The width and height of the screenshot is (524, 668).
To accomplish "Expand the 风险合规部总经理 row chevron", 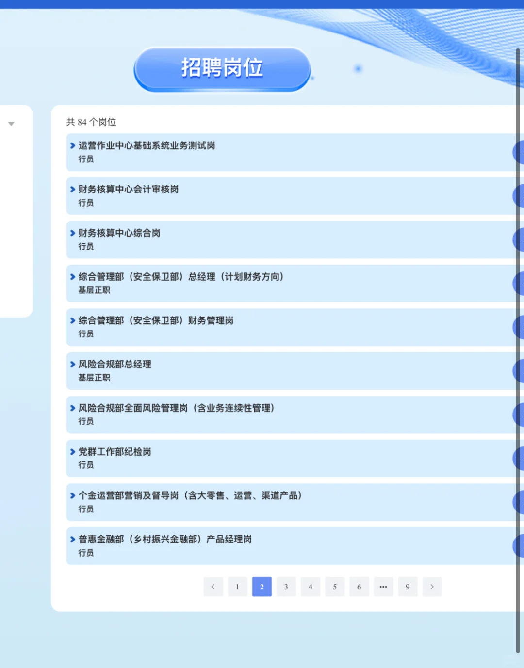I will pos(73,364).
